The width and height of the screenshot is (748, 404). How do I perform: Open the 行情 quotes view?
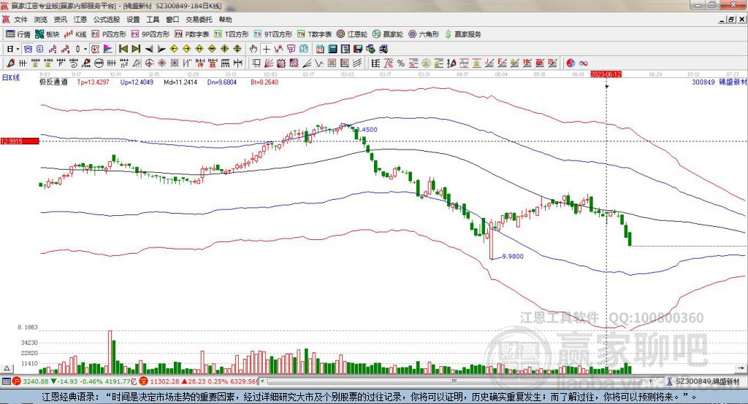point(18,34)
